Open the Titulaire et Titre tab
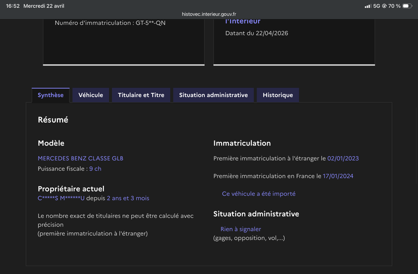The width and height of the screenshot is (418, 274). pyautogui.click(x=141, y=95)
